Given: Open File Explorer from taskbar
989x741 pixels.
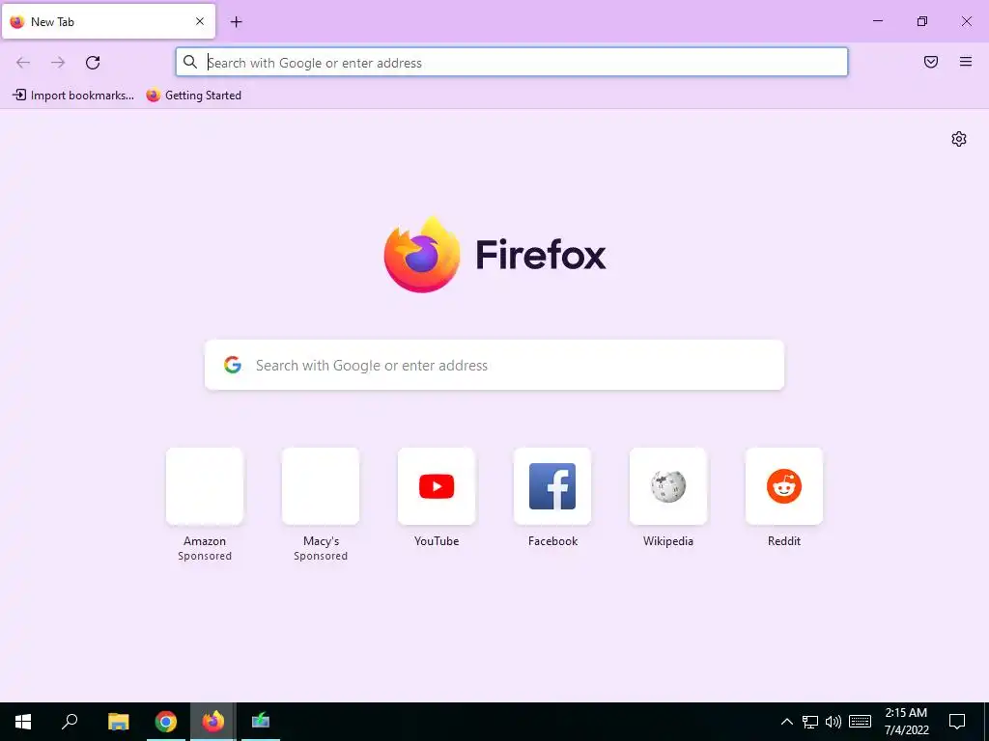Looking at the screenshot, I should 118,722.
